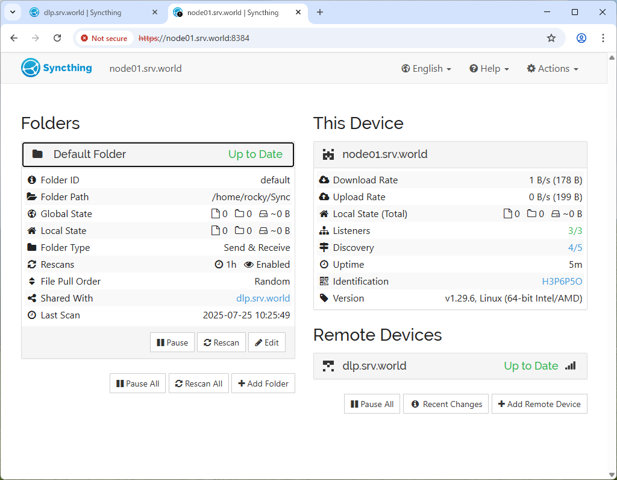Click the Upload Rate cloud icon

click(324, 197)
